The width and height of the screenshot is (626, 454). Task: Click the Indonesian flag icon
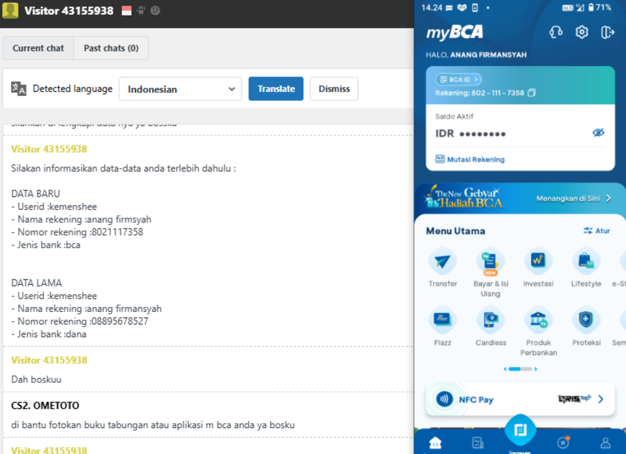coord(126,11)
